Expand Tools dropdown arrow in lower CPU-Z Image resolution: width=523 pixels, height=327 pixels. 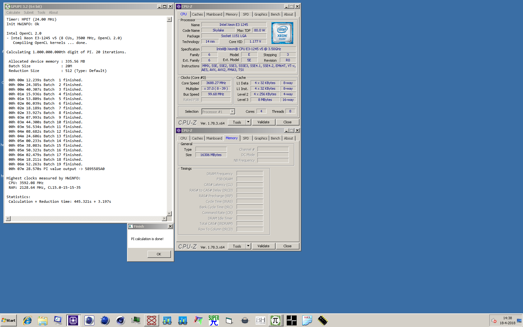(248, 246)
